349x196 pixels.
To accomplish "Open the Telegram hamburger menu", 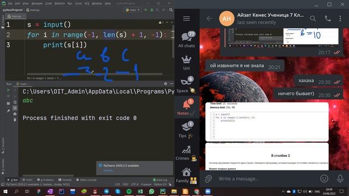I will tap(186, 19).
